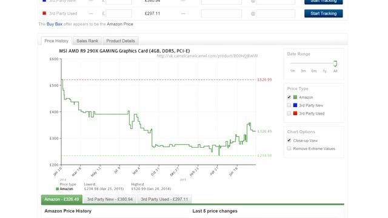This screenshot has width=388, height=218.
Task: Click Start Tracking for 3rd Party Used
Action: click(x=323, y=13)
